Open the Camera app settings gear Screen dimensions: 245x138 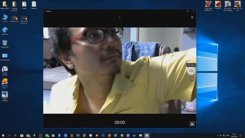pos(192,17)
